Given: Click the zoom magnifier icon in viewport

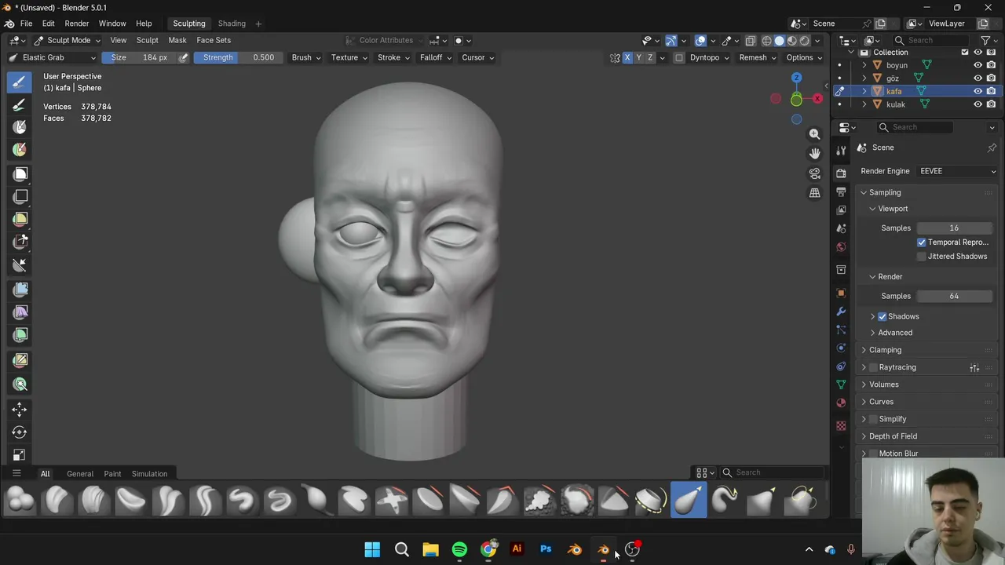Looking at the screenshot, I should 814,134.
